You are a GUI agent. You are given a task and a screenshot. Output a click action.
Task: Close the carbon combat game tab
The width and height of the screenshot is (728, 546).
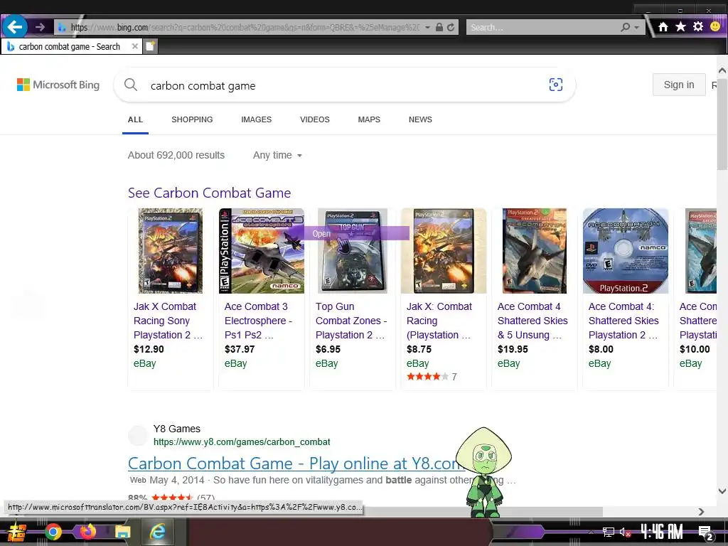pyautogui.click(x=134, y=46)
